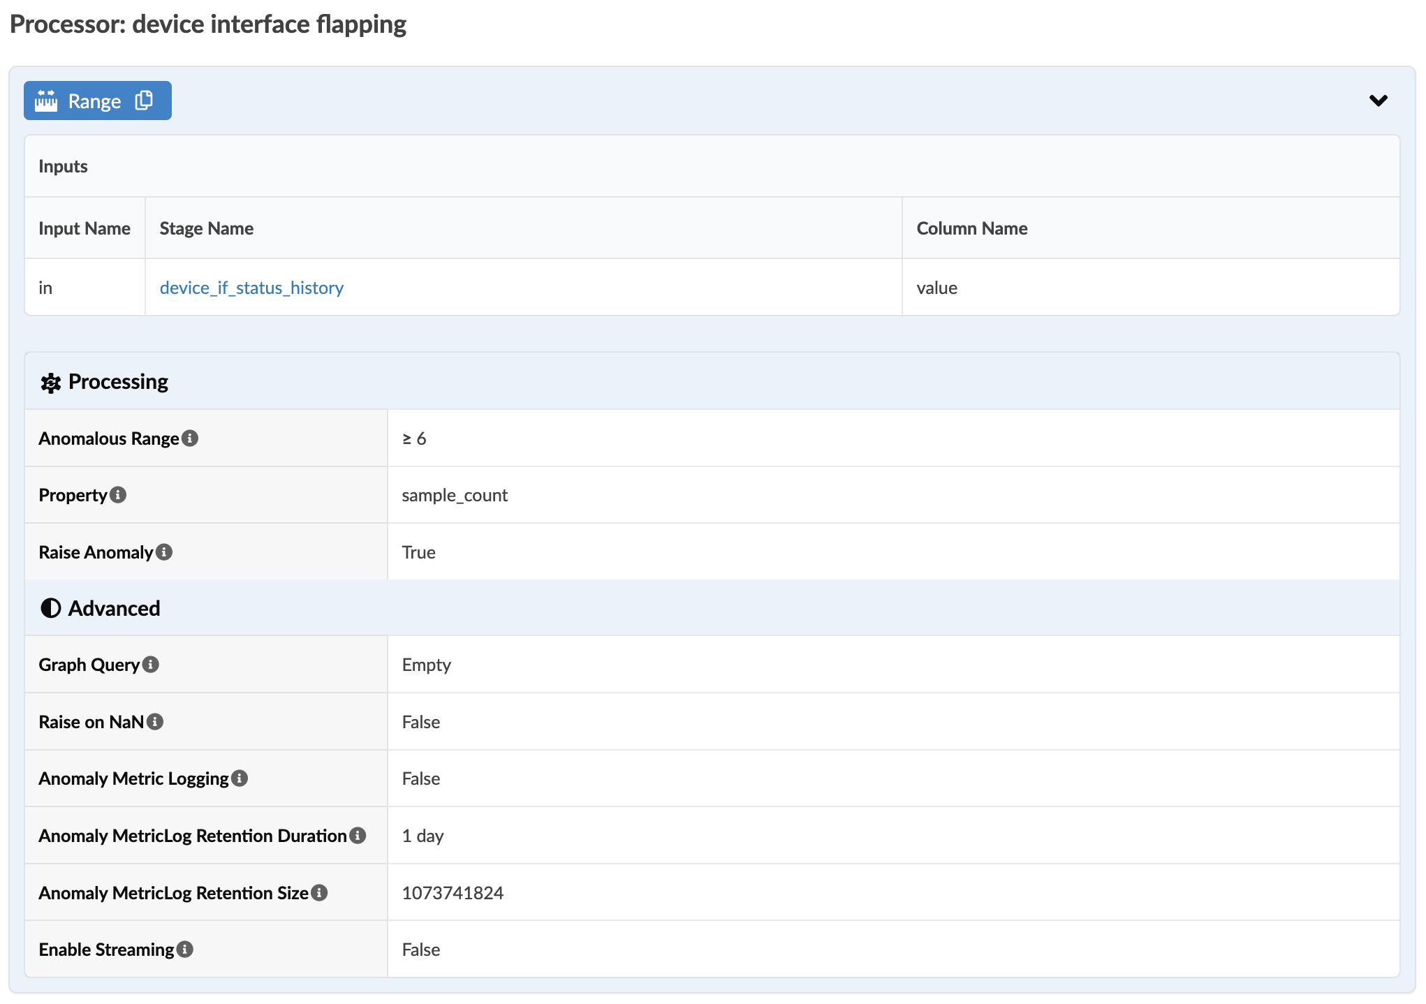Collapse the Range processor panel chevron
1426x1004 pixels.
point(1378,101)
